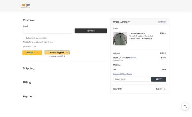Viewport: 192px width, 117px height.
Task: Click the Shipping section heading
Action: tap(29, 68)
